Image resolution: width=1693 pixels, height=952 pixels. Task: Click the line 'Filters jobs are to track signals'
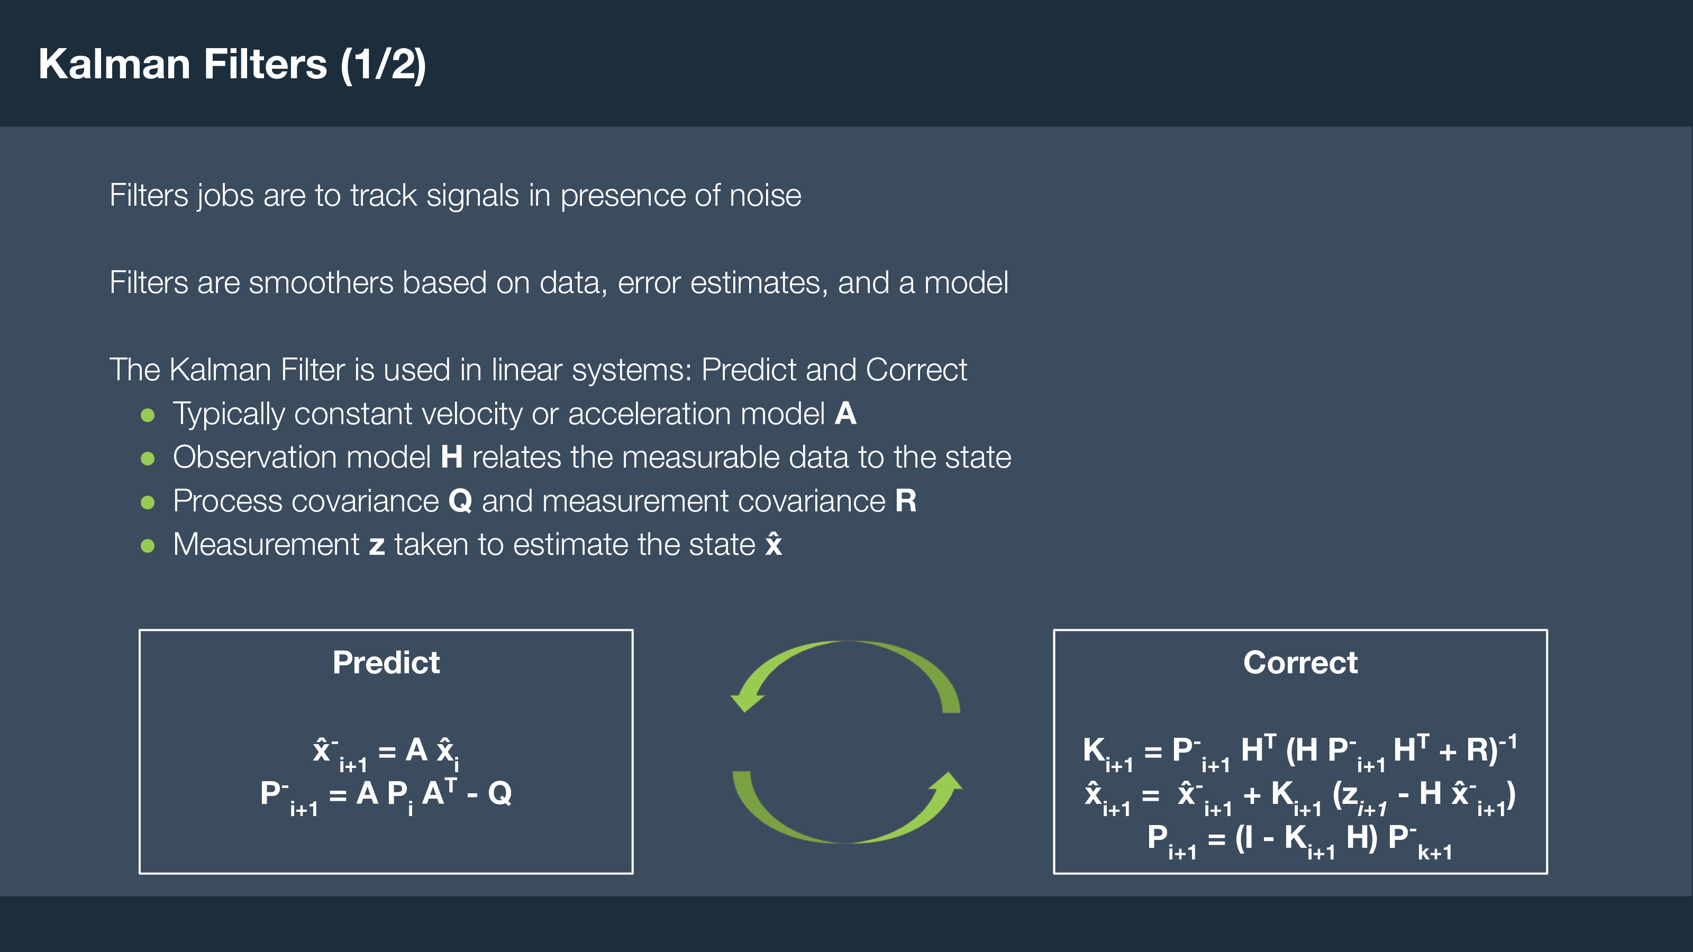point(456,196)
